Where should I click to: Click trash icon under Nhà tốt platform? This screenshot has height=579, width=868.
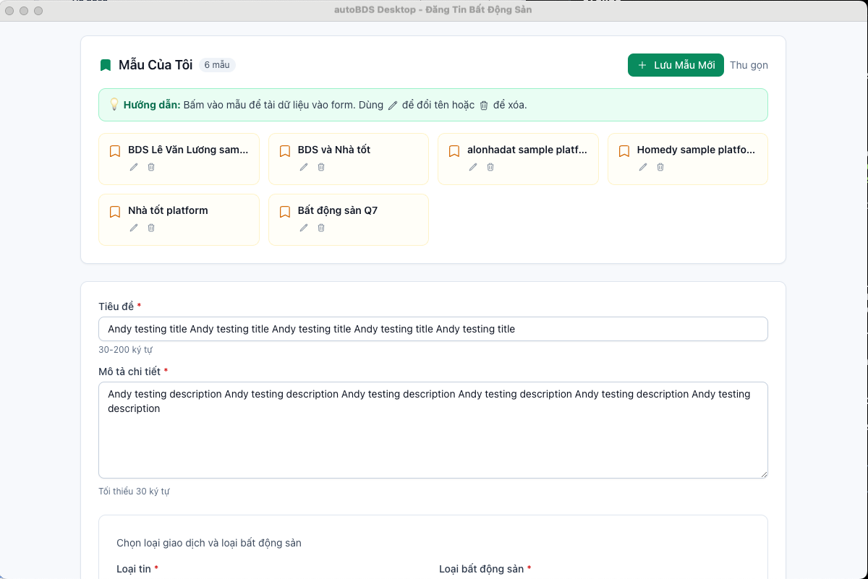[x=151, y=228]
